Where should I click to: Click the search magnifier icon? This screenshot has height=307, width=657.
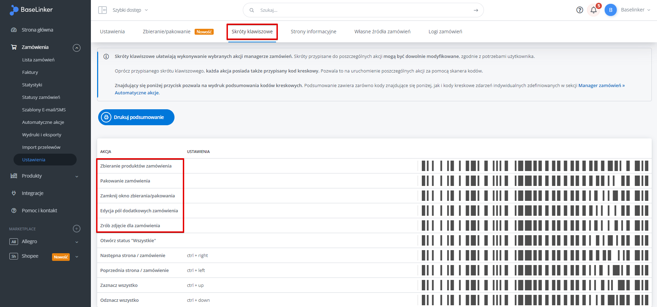click(x=252, y=10)
